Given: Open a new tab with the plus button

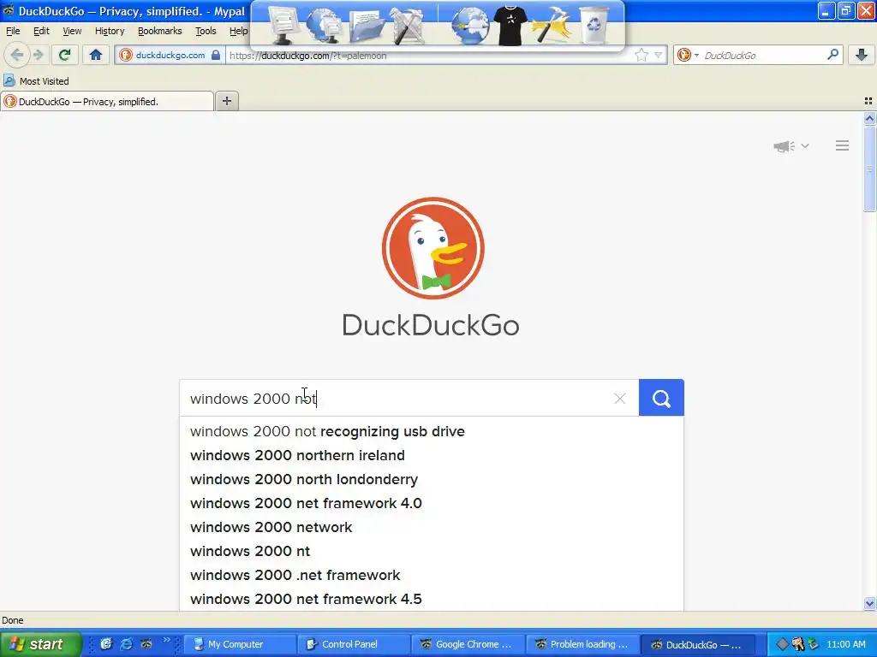Looking at the screenshot, I should point(226,101).
